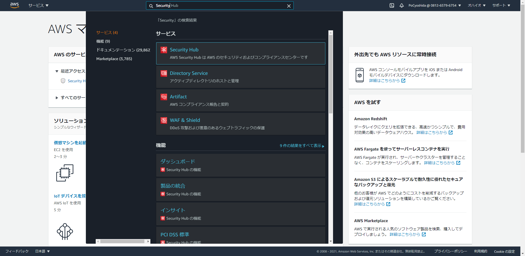Clear the search box with the X
This screenshot has width=525, height=256.
point(289,6)
